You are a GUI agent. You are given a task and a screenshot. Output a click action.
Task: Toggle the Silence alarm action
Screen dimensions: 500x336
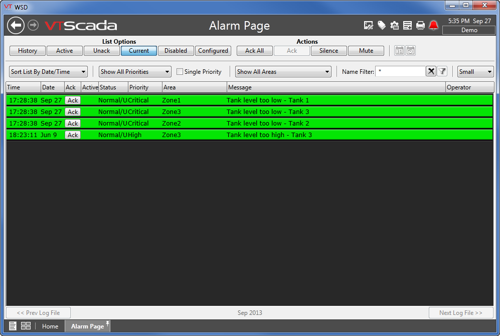coord(328,50)
